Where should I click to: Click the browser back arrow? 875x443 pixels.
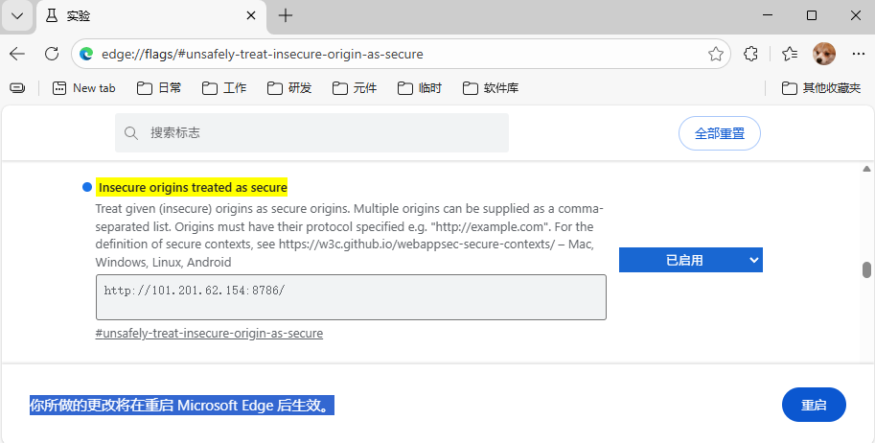click(17, 54)
